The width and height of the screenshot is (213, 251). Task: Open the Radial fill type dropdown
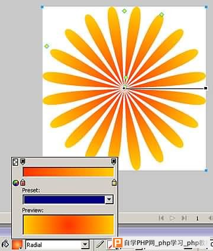[85, 245]
